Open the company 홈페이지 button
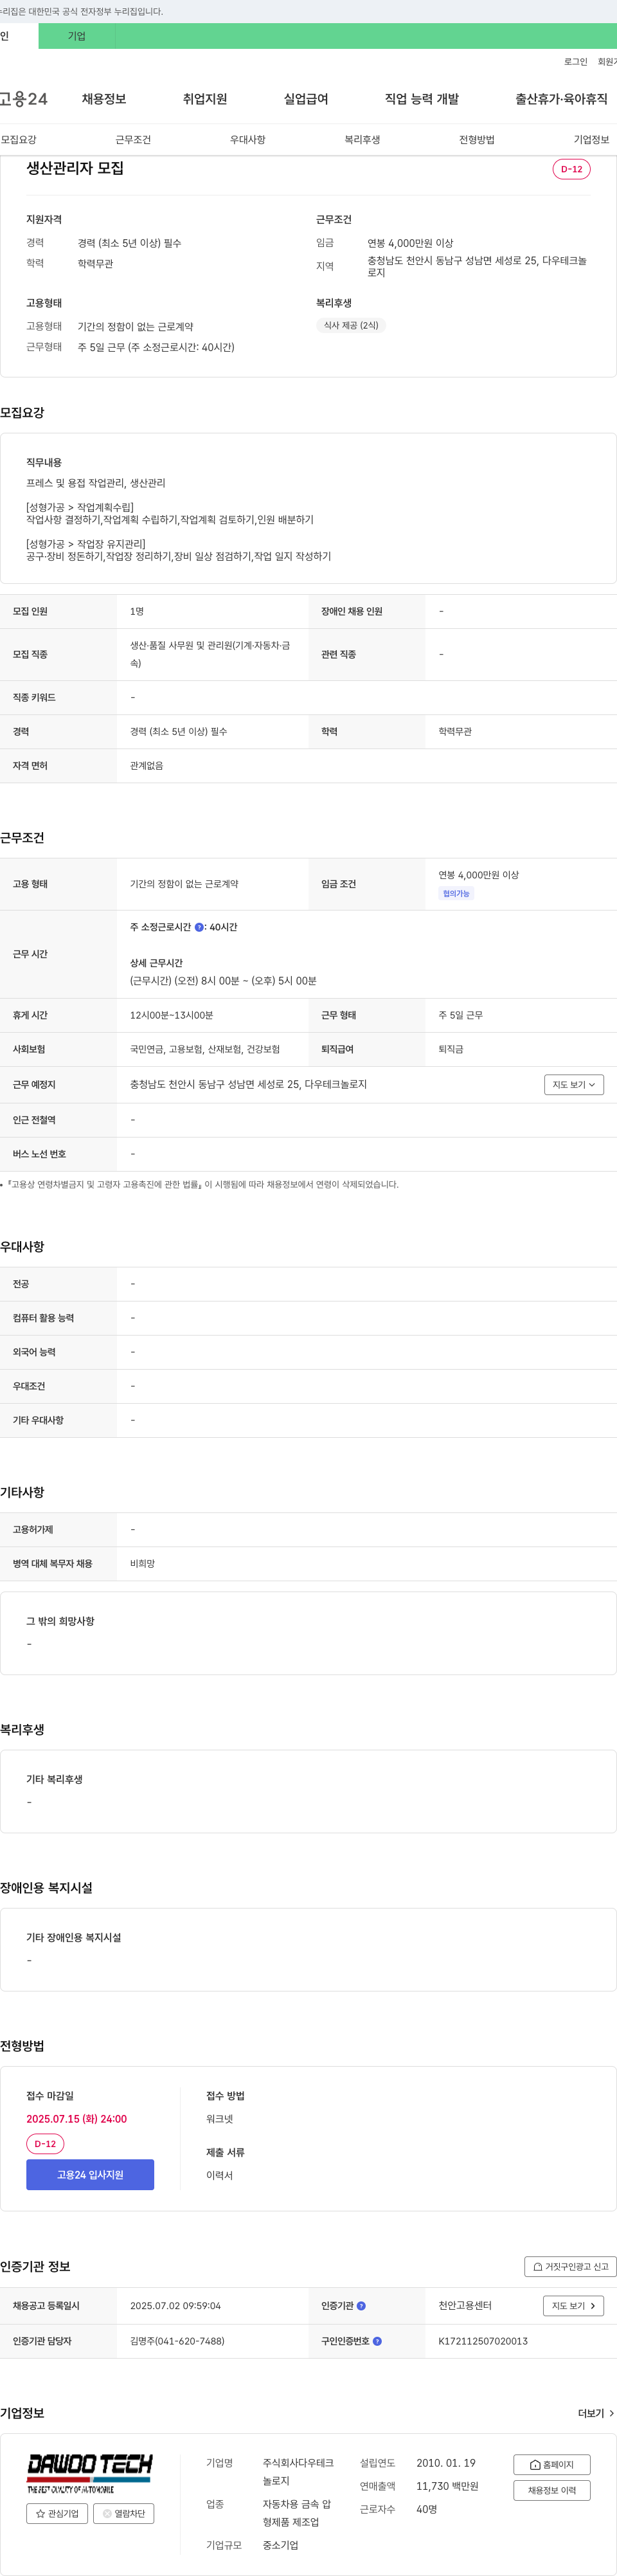Viewport: 617px width, 2576px height. [x=552, y=2464]
